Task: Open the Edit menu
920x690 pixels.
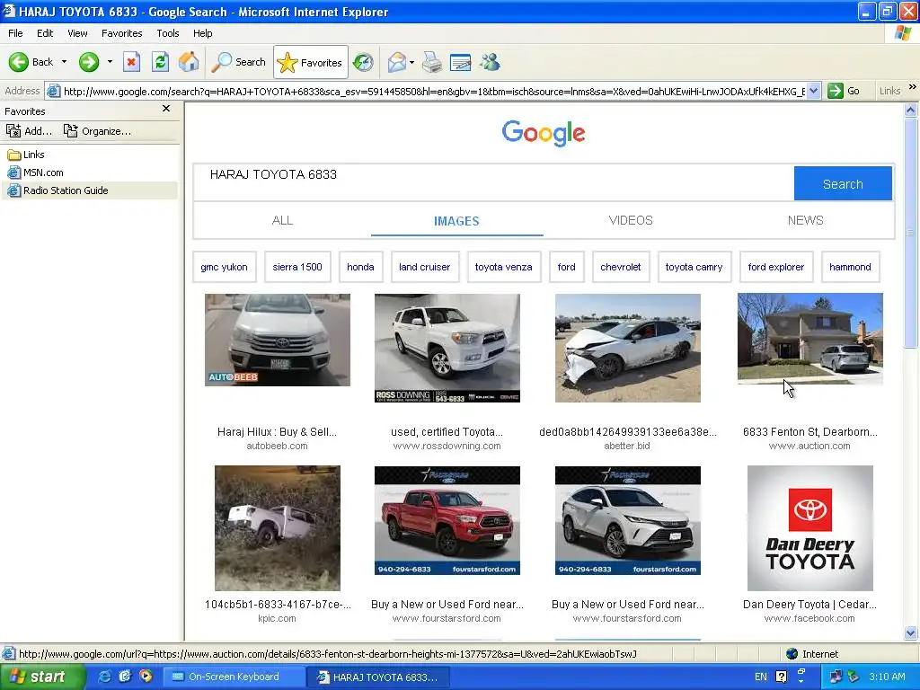Action: (x=45, y=33)
